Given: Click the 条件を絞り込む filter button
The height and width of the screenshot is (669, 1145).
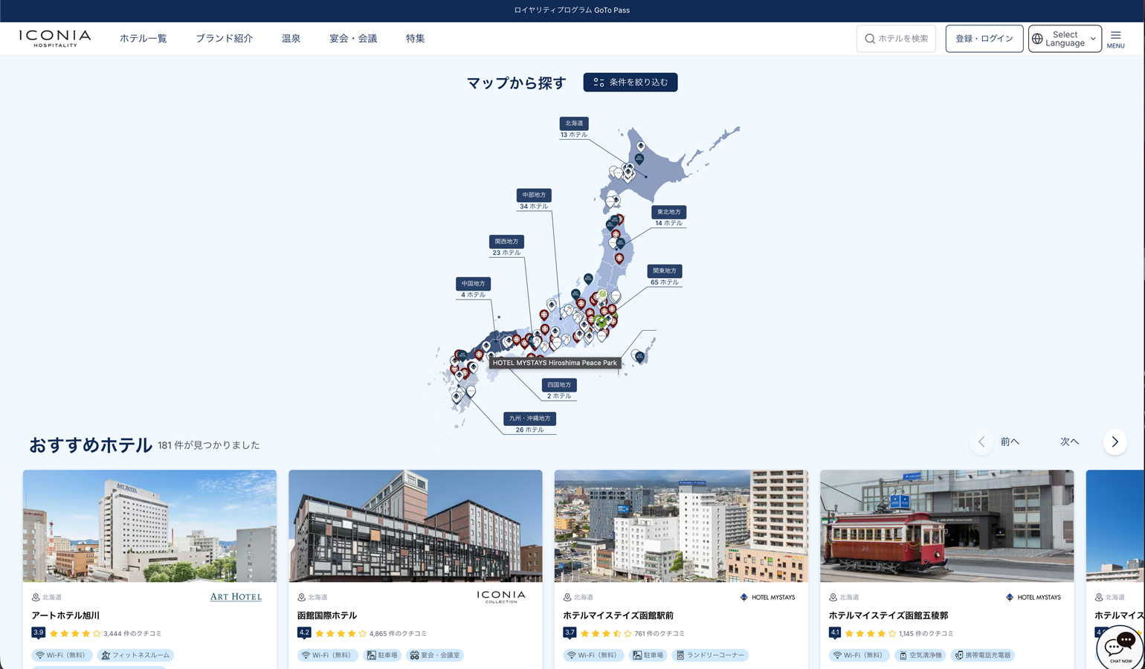Looking at the screenshot, I should pyautogui.click(x=630, y=83).
